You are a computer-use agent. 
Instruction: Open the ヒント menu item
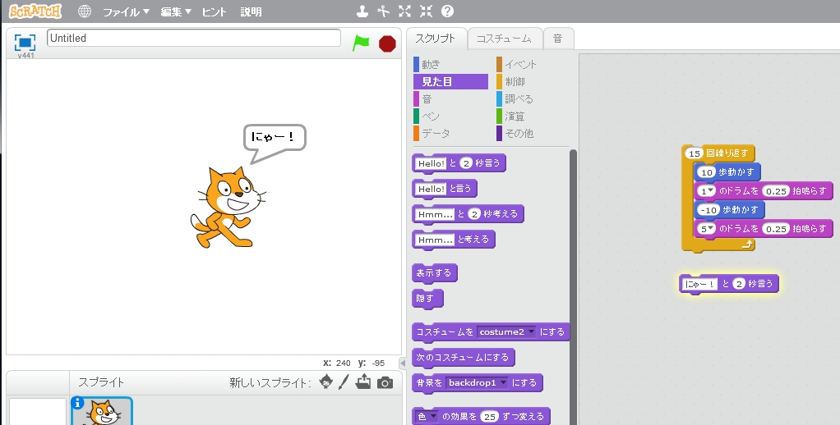pos(214,11)
